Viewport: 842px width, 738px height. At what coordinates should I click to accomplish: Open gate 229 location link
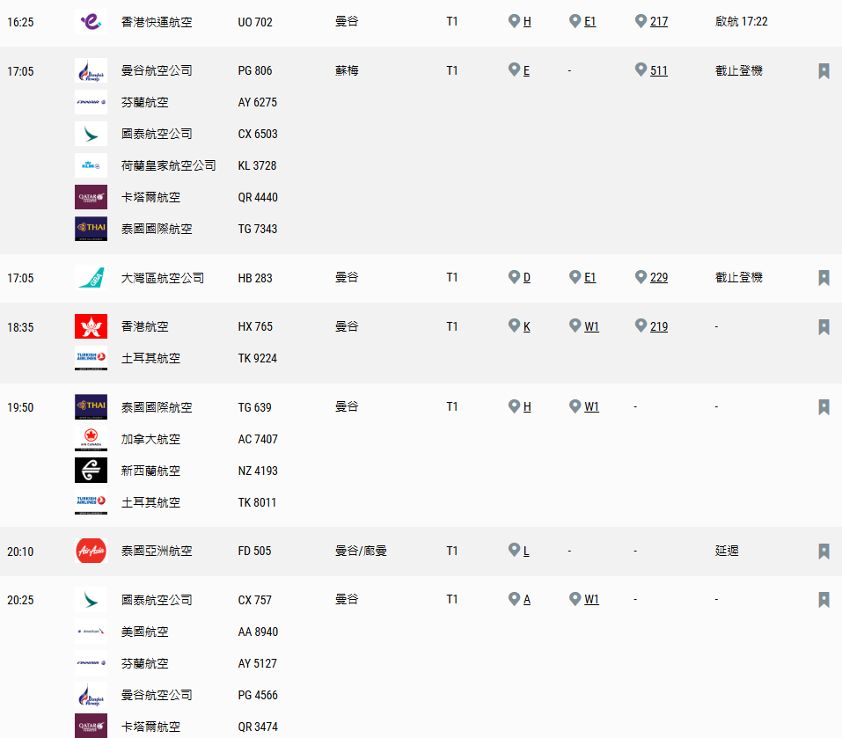(658, 278)
